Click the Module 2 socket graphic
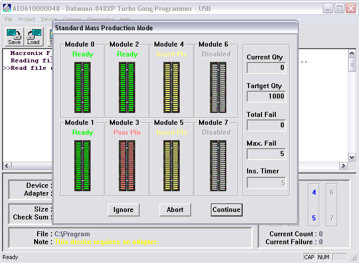The image size is (359, 263). tap(127, 87)
